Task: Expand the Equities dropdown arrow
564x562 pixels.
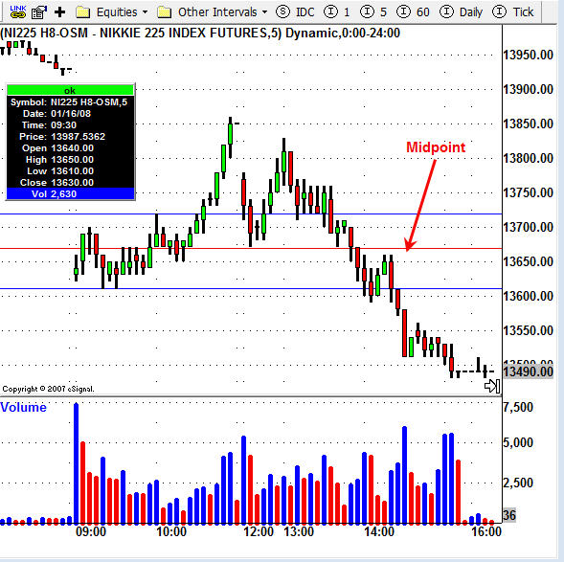Action: [145, 12]
